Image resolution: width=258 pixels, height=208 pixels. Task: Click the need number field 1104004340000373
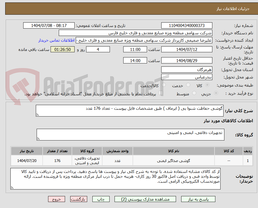pos(187,25)
